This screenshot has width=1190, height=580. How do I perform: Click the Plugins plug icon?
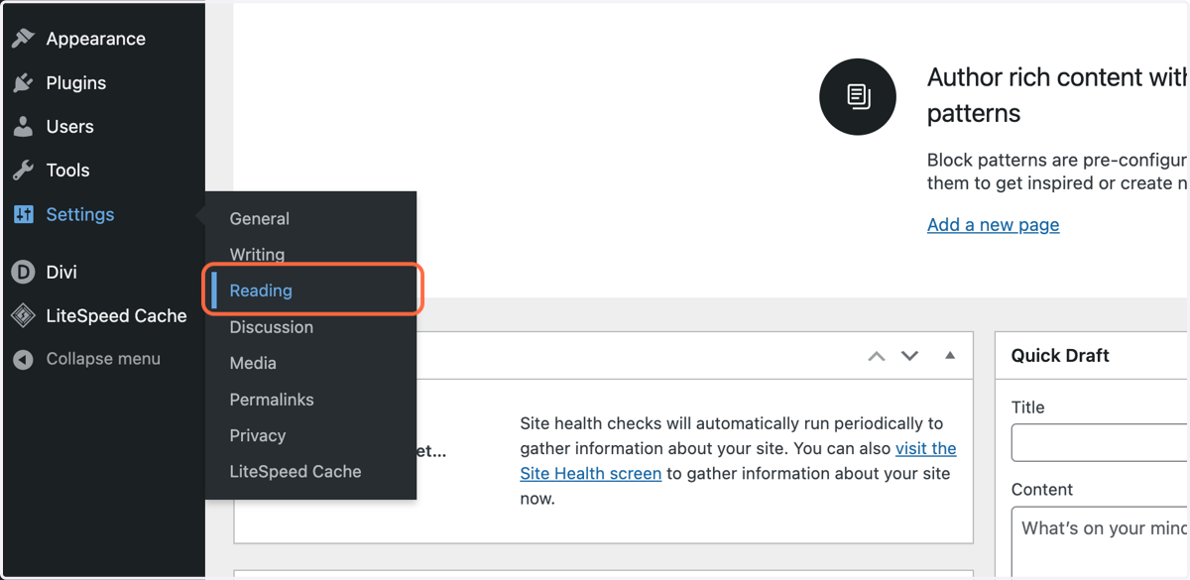point(23,83)
